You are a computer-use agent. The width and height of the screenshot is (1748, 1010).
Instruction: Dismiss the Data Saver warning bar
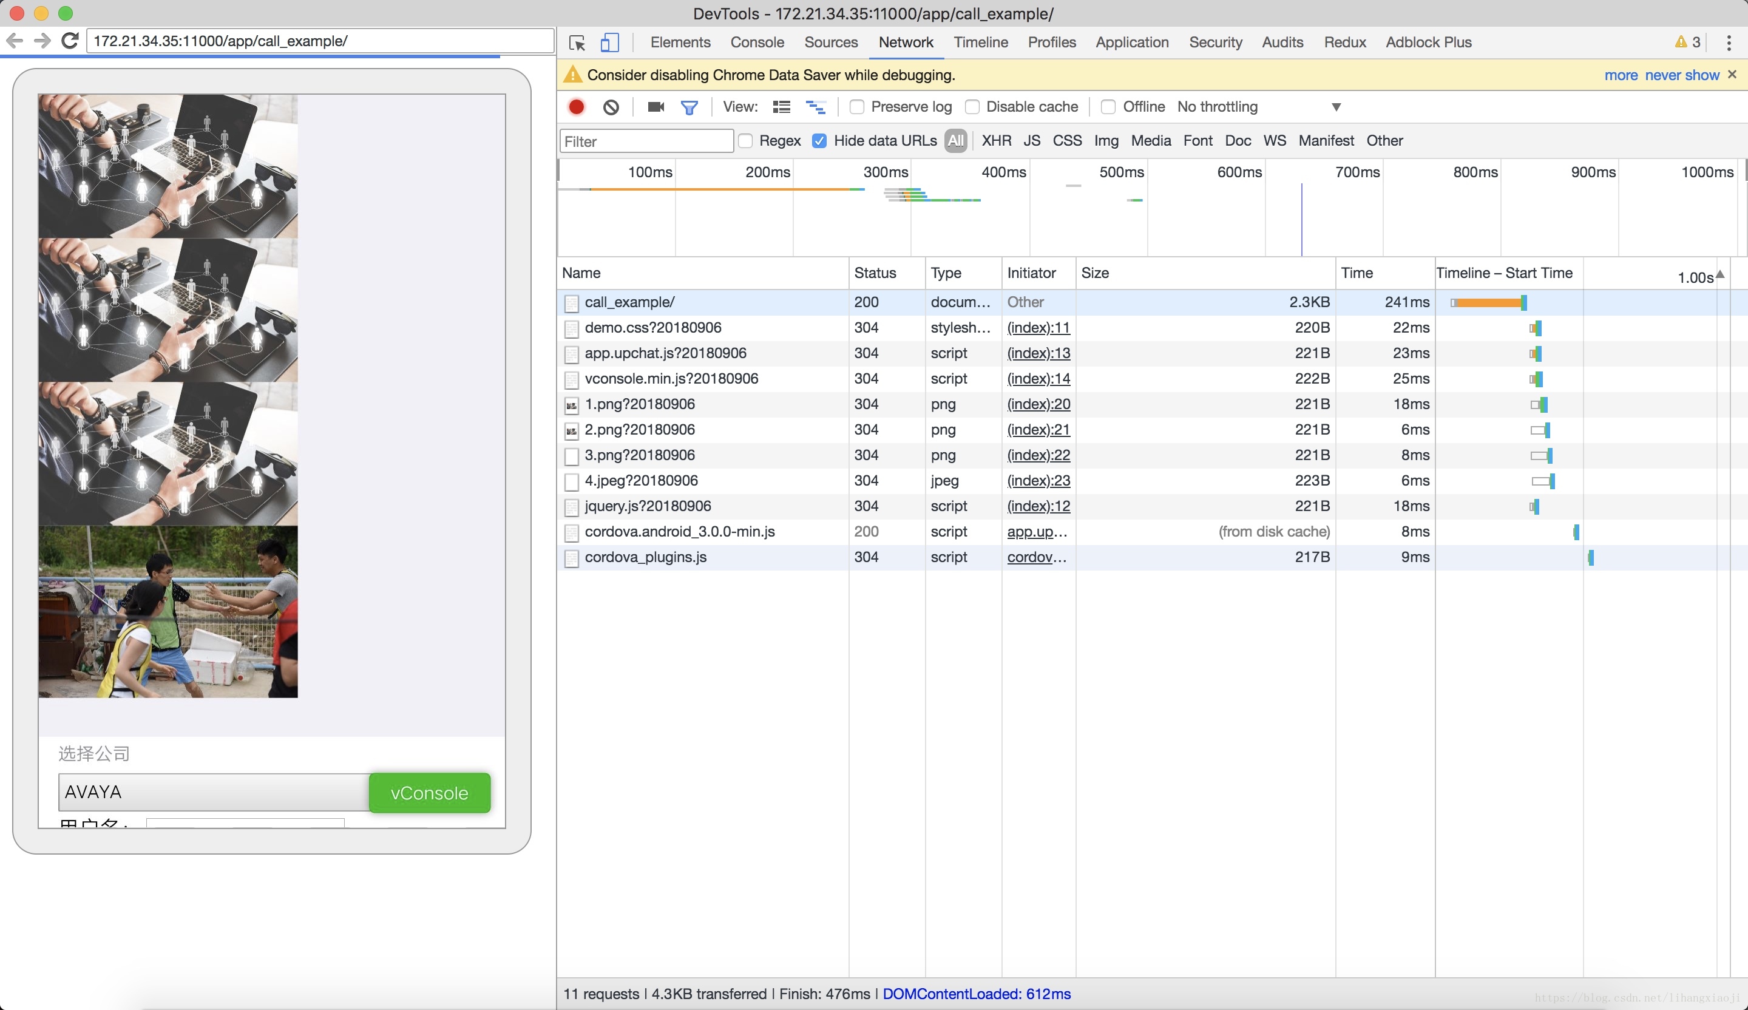click(x=1732, y=74)
